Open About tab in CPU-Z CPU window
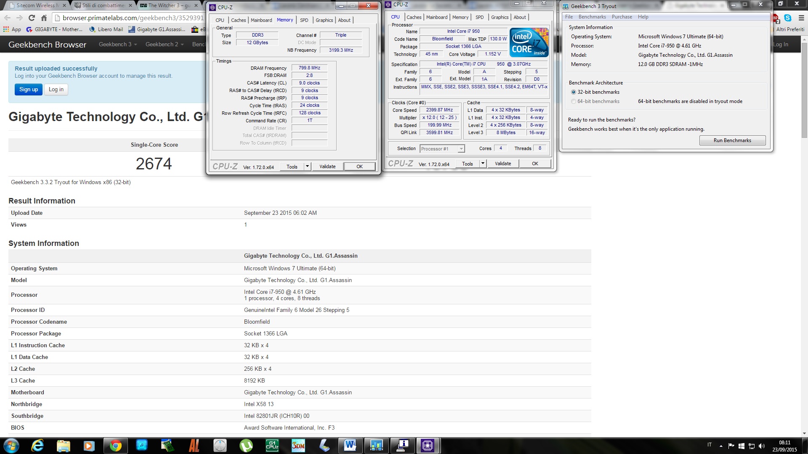The width and height of the screenshot is (808, 454). (520, 17)
